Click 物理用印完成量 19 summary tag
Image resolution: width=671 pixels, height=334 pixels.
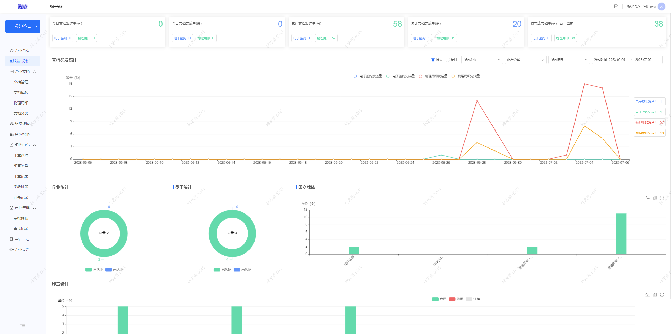pyautogui.click(x=650, y=133)
